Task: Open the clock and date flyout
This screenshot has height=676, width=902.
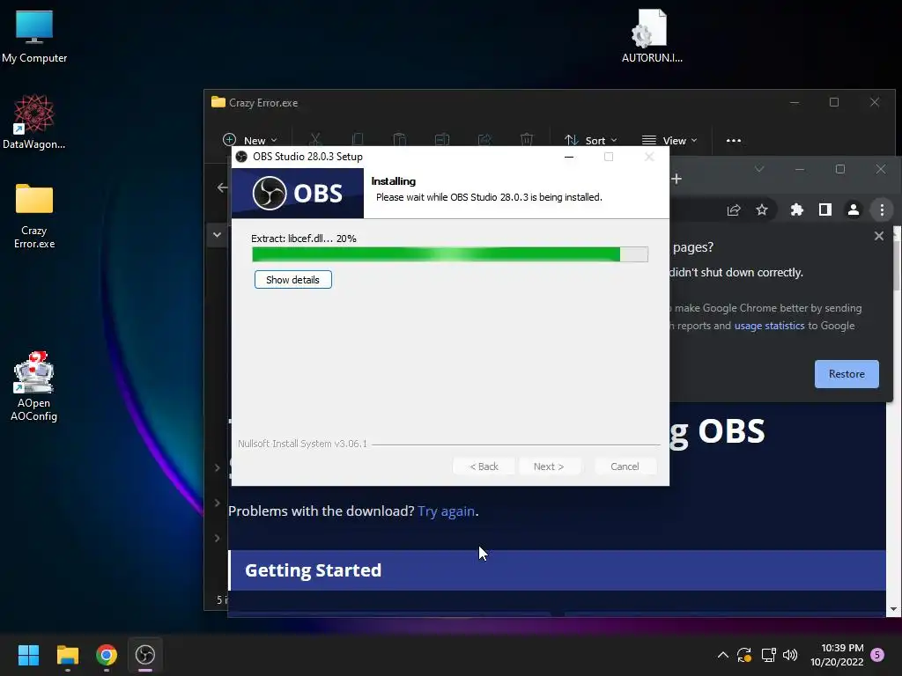Action: [837, 655]
